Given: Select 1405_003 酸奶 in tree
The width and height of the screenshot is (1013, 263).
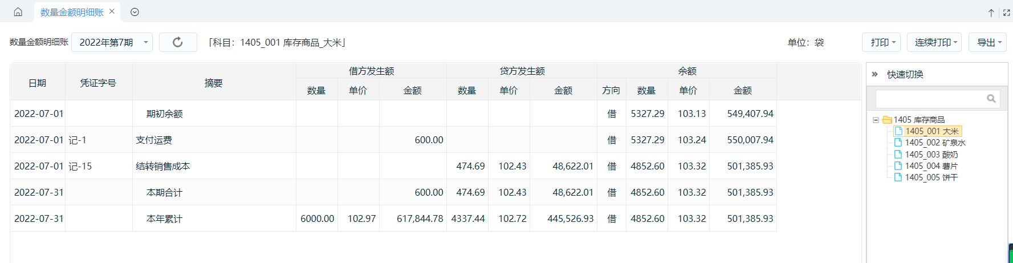Looking at the screenshot, I should tap(931, 155).
